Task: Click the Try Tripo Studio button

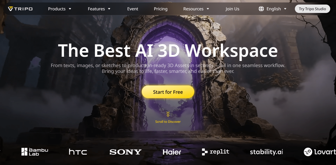Action: [x=312, y=8]
